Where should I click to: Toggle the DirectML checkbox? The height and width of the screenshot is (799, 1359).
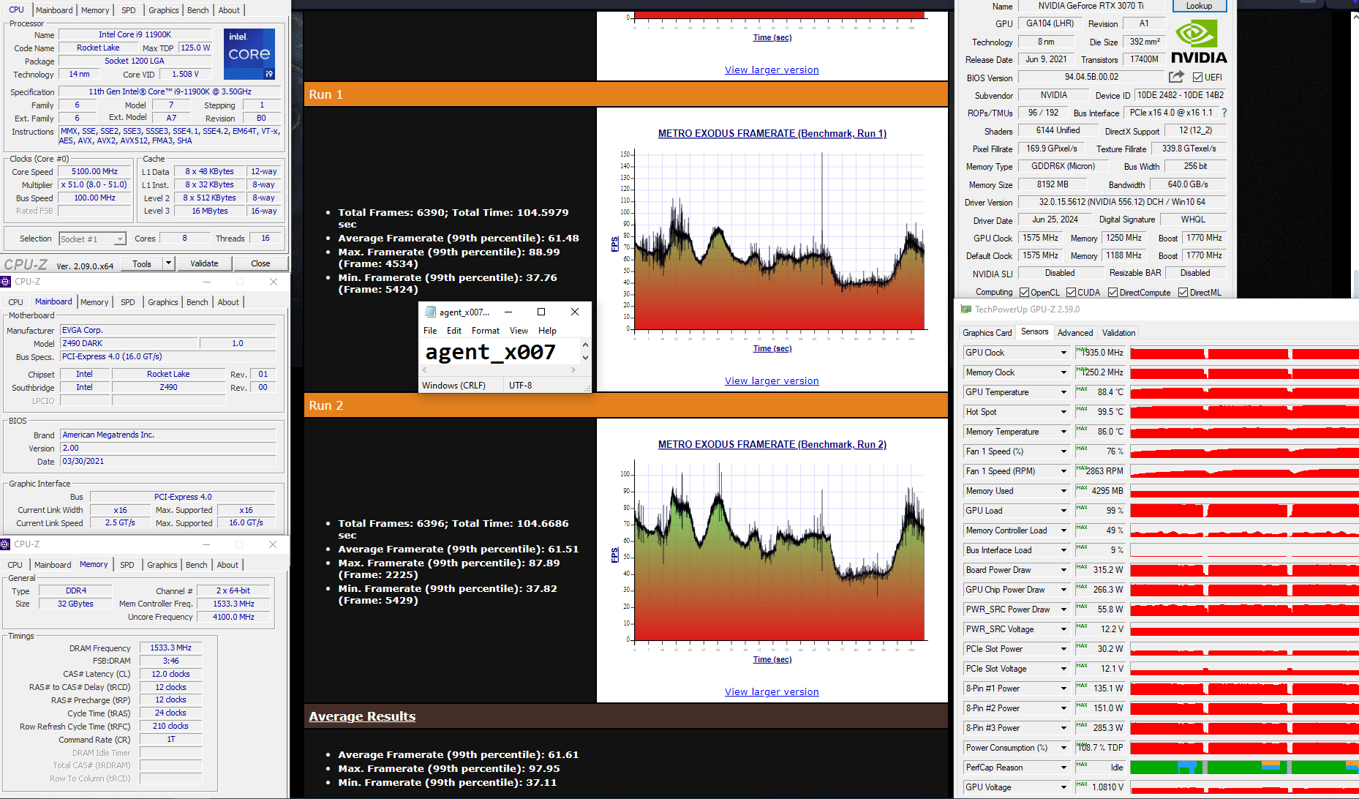tap(1183, 293)
